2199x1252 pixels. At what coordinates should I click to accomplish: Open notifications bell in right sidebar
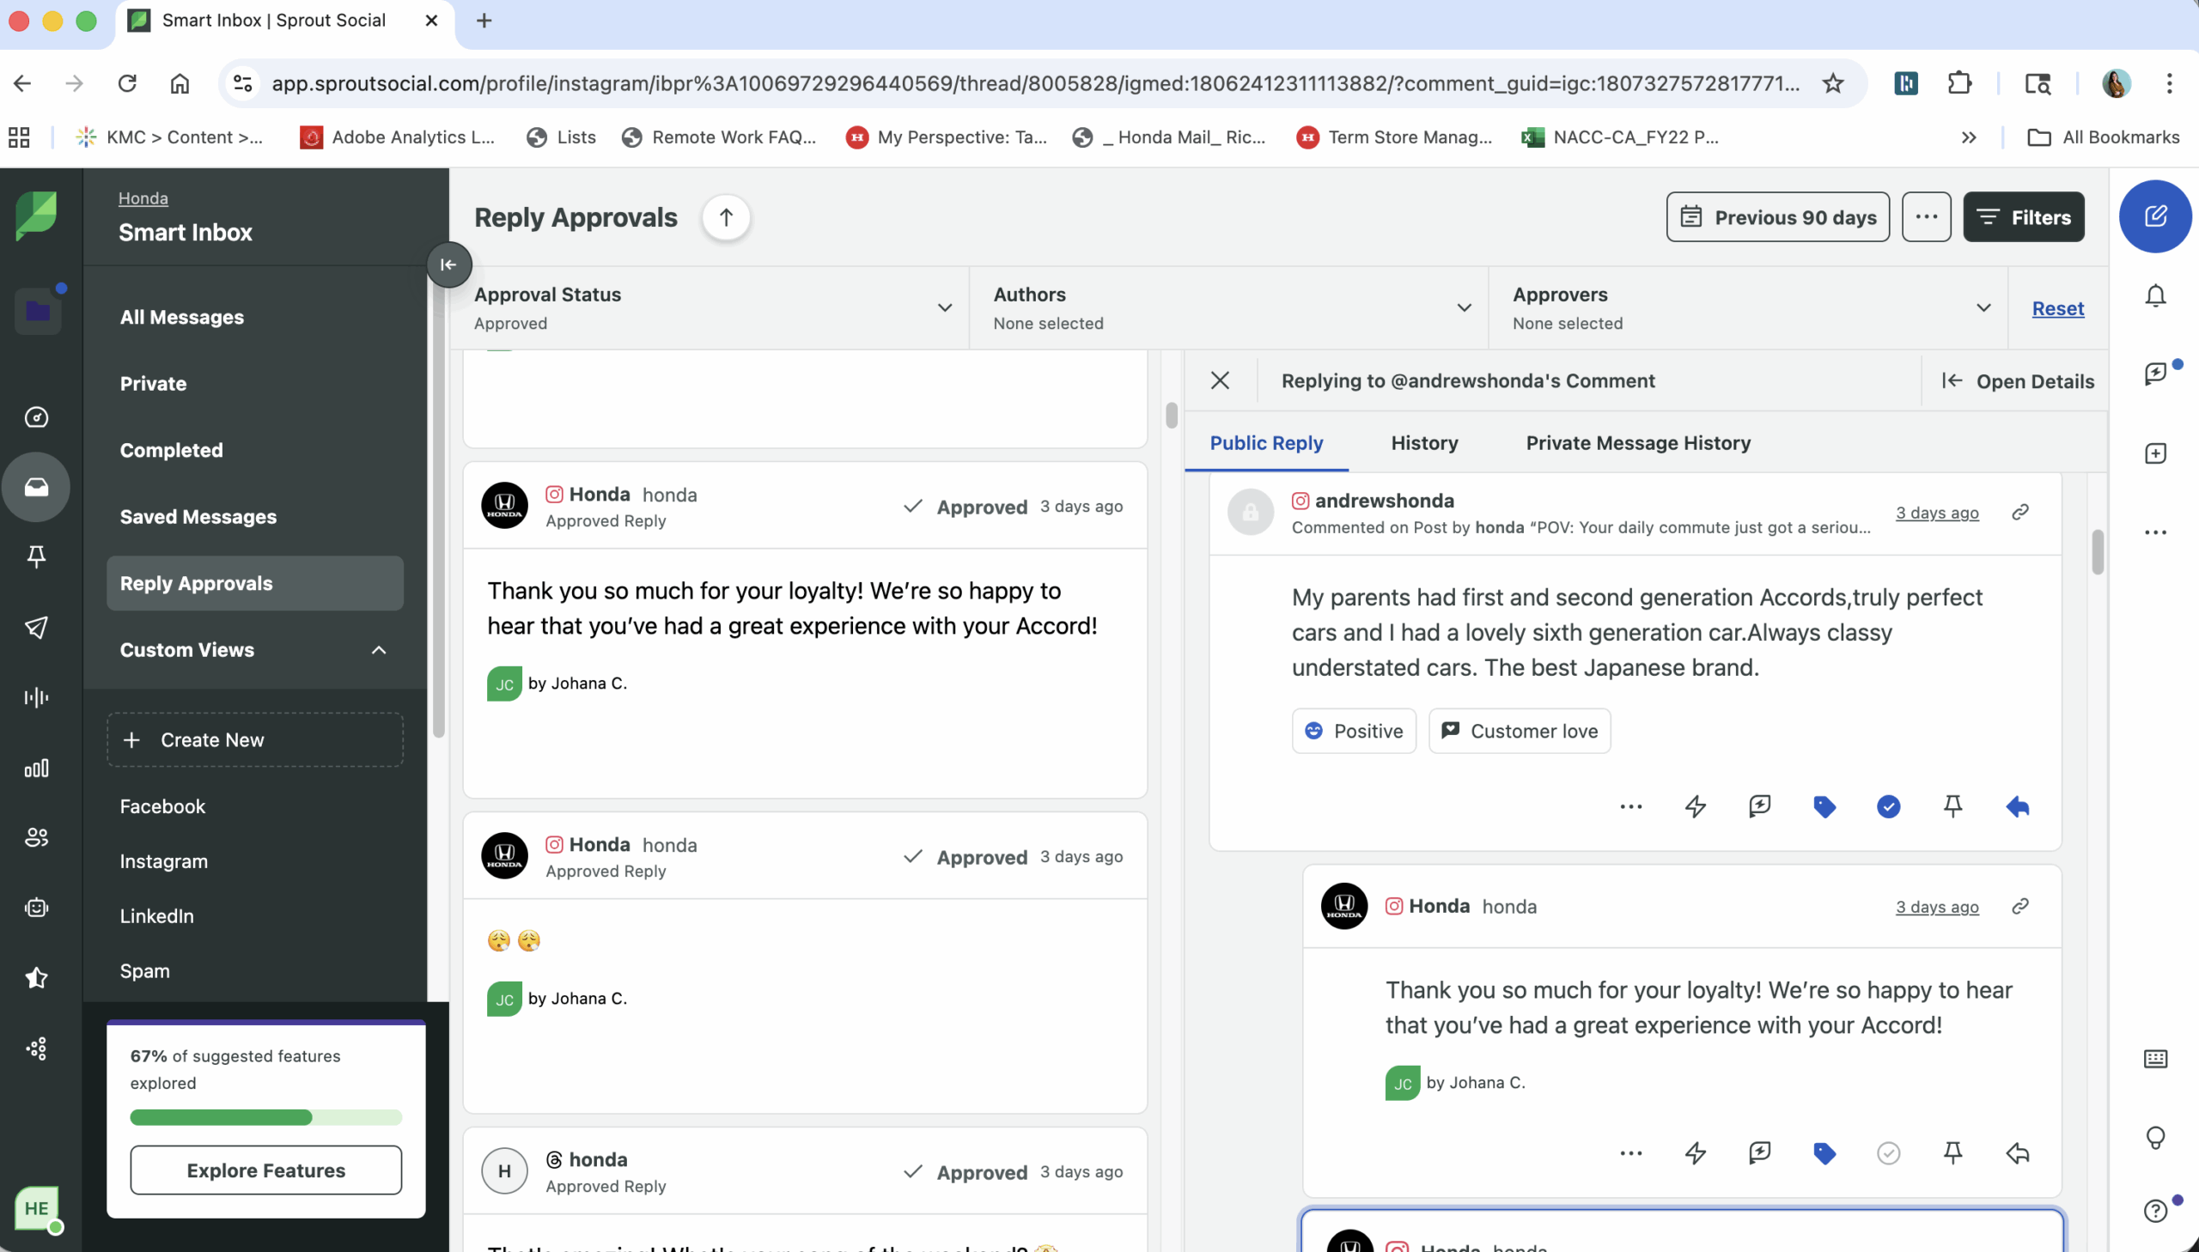[x=2155, y=295]
